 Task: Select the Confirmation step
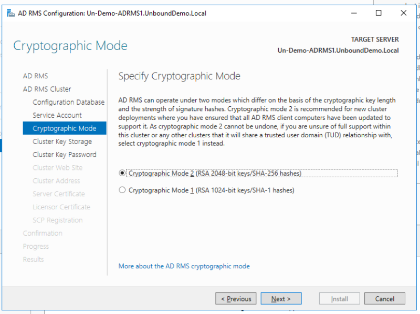43,233
